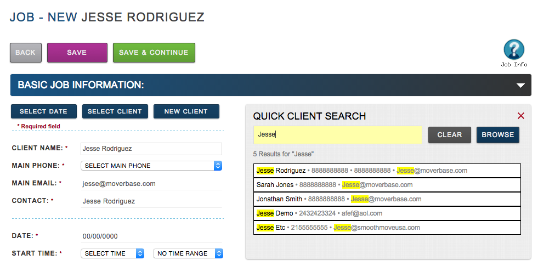This screenshot has height=277, width=538.
Task: Choose the Sarah Jones result
Action: click(x=387, y=185)
